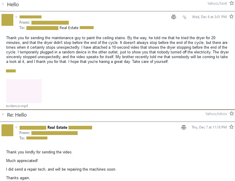Star the Re: Hello conversation in Yahoo/Inbox

click(x=232, y=114)
